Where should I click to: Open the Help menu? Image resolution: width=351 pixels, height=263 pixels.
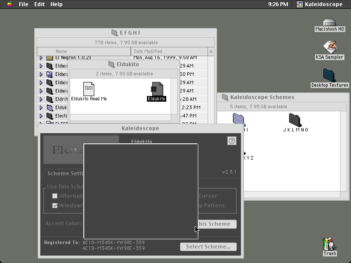pos(57,4)
